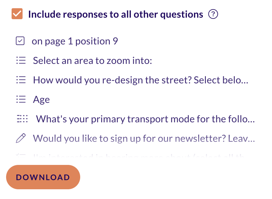The height and width of the screenshot is (199, 272).
Task: Click the ellipsis ending the 'Leav…' newsletter text
Action: click(x=251, y=141)
